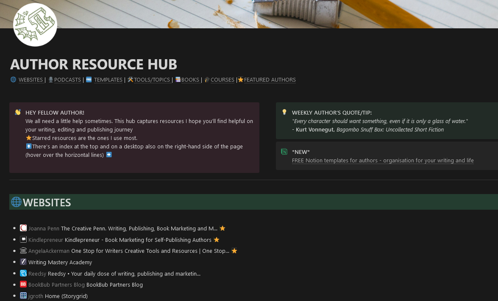Image resolution: width=498 pixels, height=301 pixels.
Task: Click the lightbulb icon in the quote callout
Action: 284,112
